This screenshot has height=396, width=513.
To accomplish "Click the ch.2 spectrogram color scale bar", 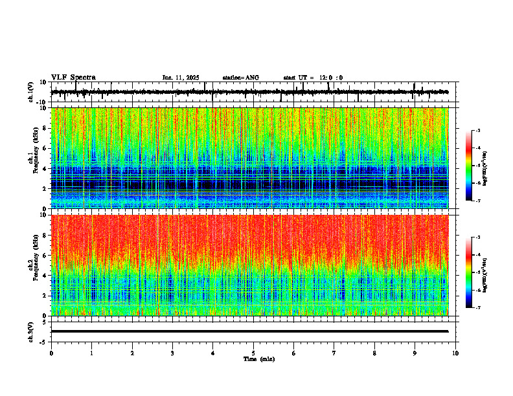I will pos(468,272).
